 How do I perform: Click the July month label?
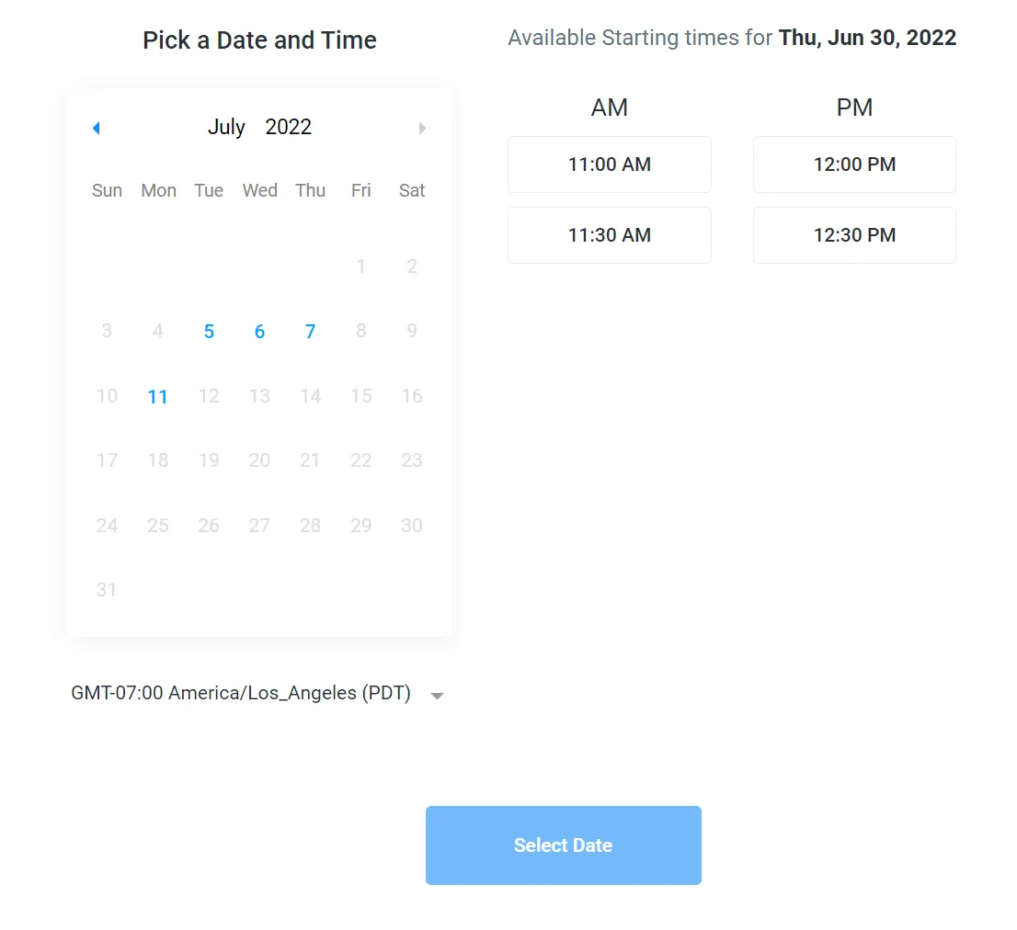pyautogui.click(x=226, y=127)
